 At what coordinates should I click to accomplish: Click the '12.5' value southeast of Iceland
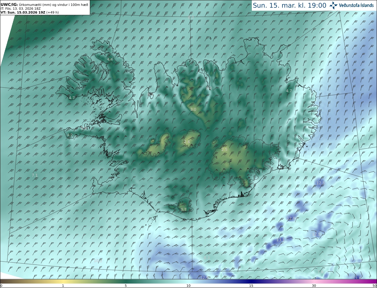tap(320, 183)
